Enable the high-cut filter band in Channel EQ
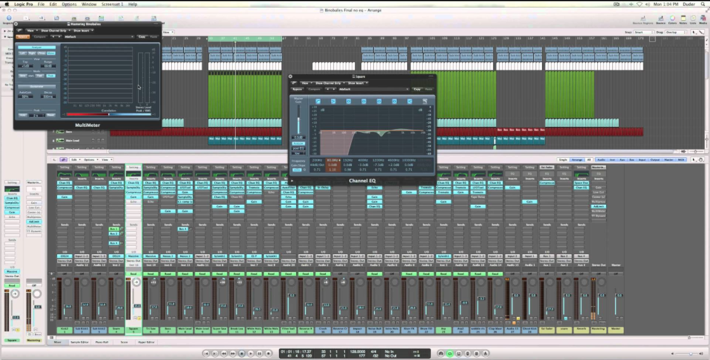Image resolution: width=710 pixels, height=360 pixels. [425, 101]
